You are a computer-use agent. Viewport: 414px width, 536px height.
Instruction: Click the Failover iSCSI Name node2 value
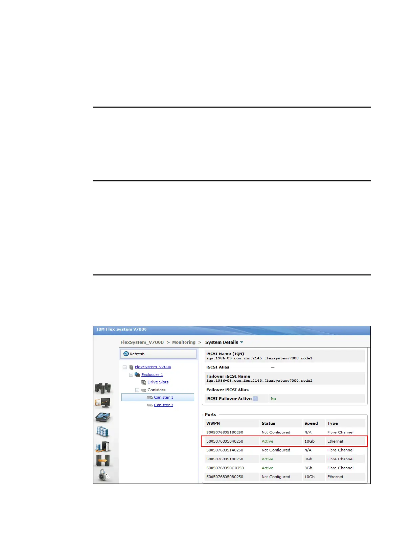tap(259, 381)
